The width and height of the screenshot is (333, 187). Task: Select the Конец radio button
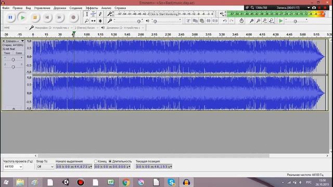[x=96, y=162]
